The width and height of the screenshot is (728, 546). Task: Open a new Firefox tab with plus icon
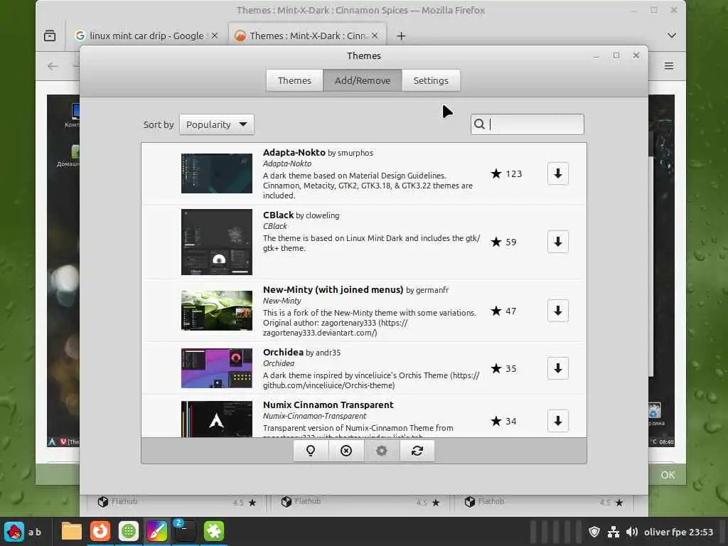(401, 36)
